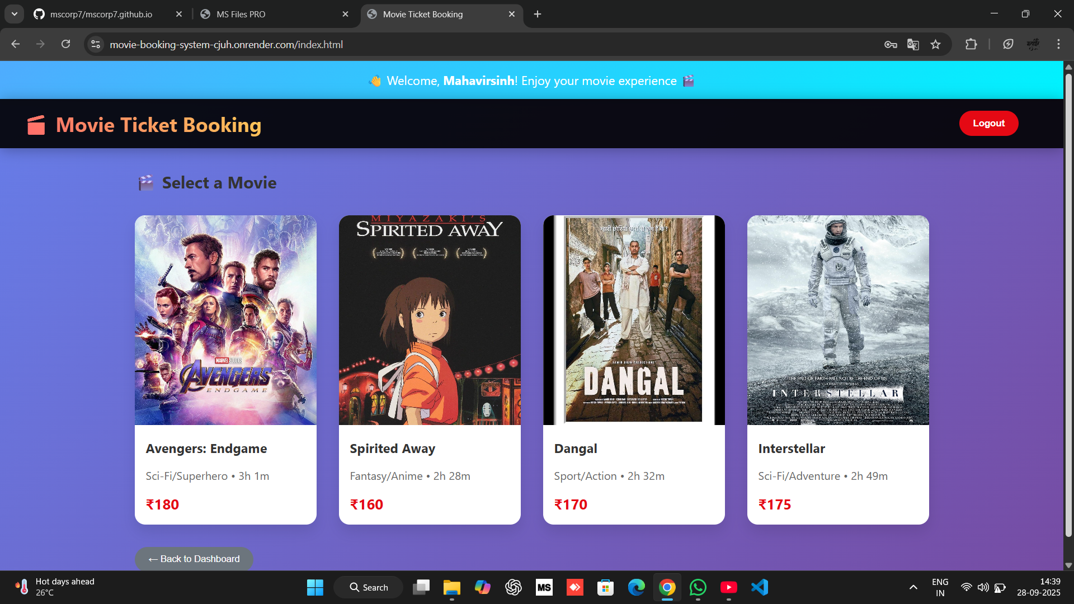
Task: Open Chrome's three-dot menu
Action: point(1058,44)
